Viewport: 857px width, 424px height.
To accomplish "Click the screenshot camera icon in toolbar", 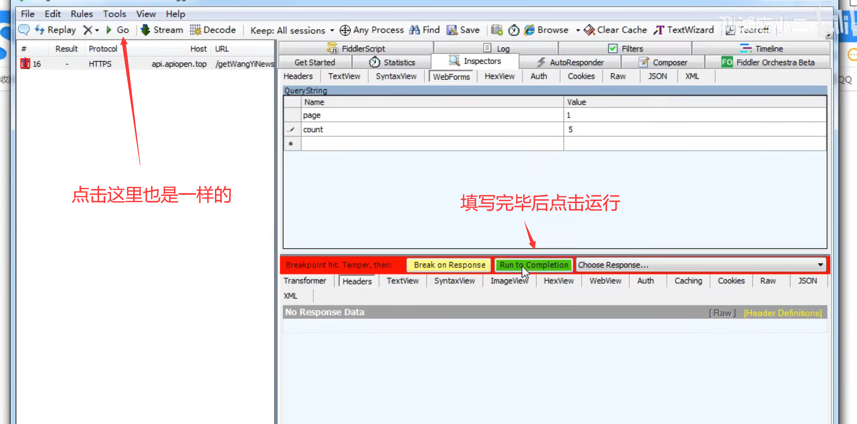I will click(x=497, y=30).
